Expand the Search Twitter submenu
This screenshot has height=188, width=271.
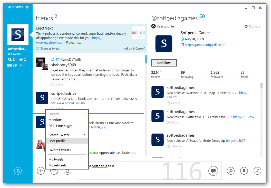(x=67, y=135)
